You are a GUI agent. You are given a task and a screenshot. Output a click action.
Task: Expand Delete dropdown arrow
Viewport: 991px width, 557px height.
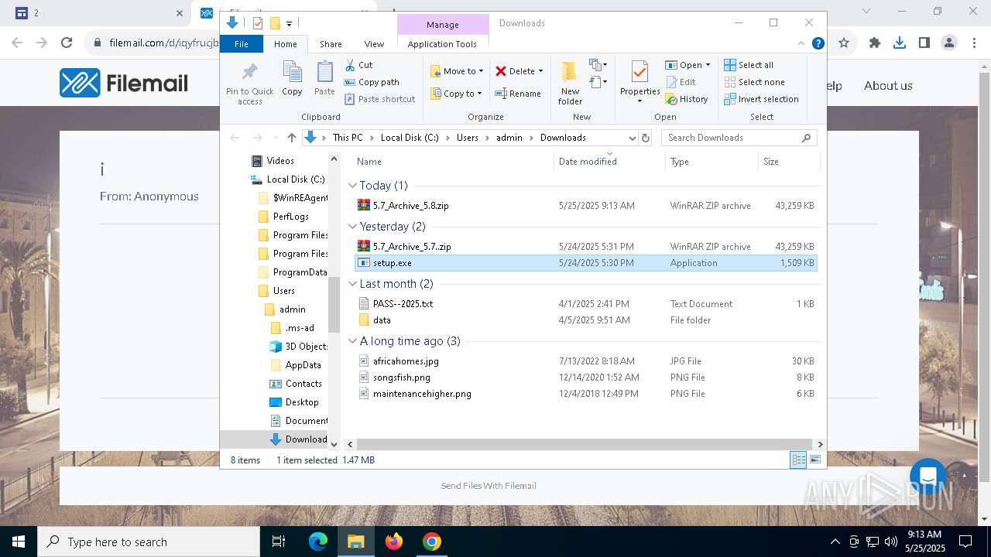[540, 71]
